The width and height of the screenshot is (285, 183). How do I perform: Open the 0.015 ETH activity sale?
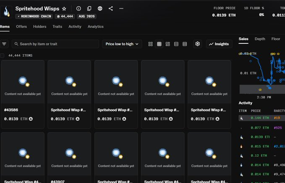(262, 146)
